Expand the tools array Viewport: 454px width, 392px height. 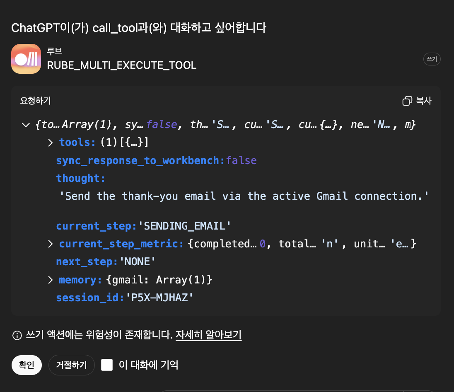[x=51, y=142]
